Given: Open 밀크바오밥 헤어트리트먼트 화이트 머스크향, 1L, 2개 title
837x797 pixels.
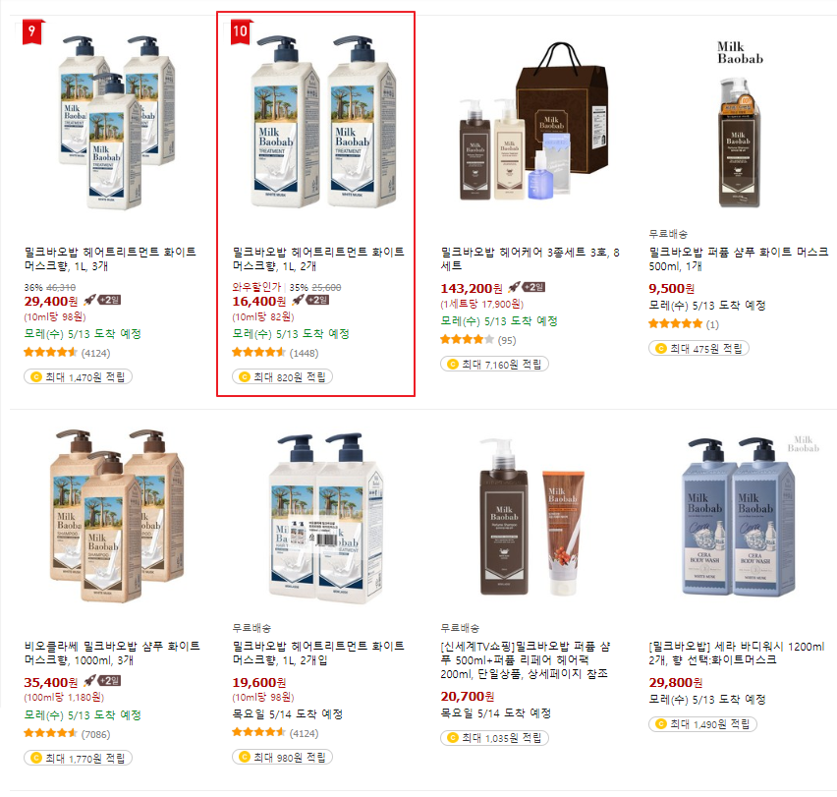Looking at the screenshot, I should 318,258.
